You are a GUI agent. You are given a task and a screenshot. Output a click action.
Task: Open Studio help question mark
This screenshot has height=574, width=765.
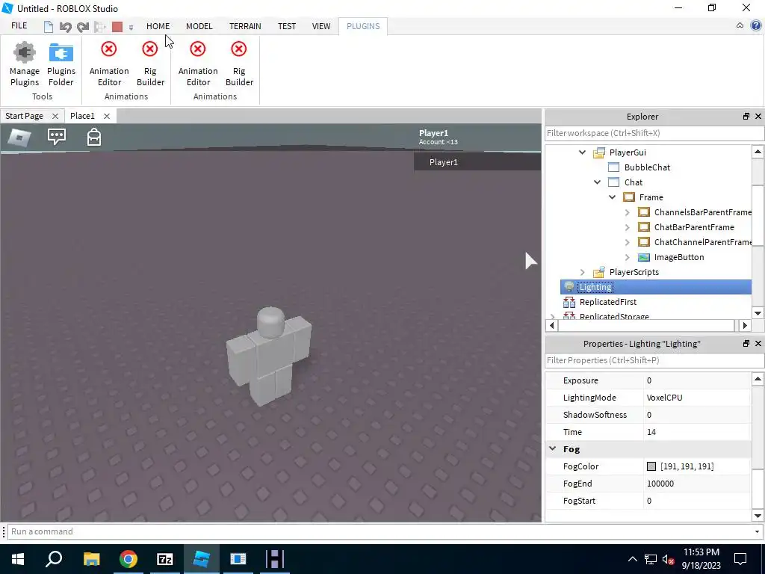click(756, 26)
